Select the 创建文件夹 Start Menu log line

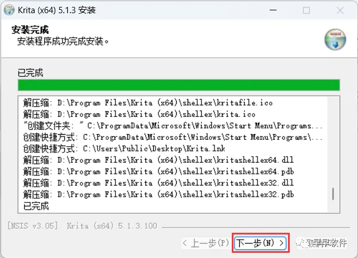173,126
